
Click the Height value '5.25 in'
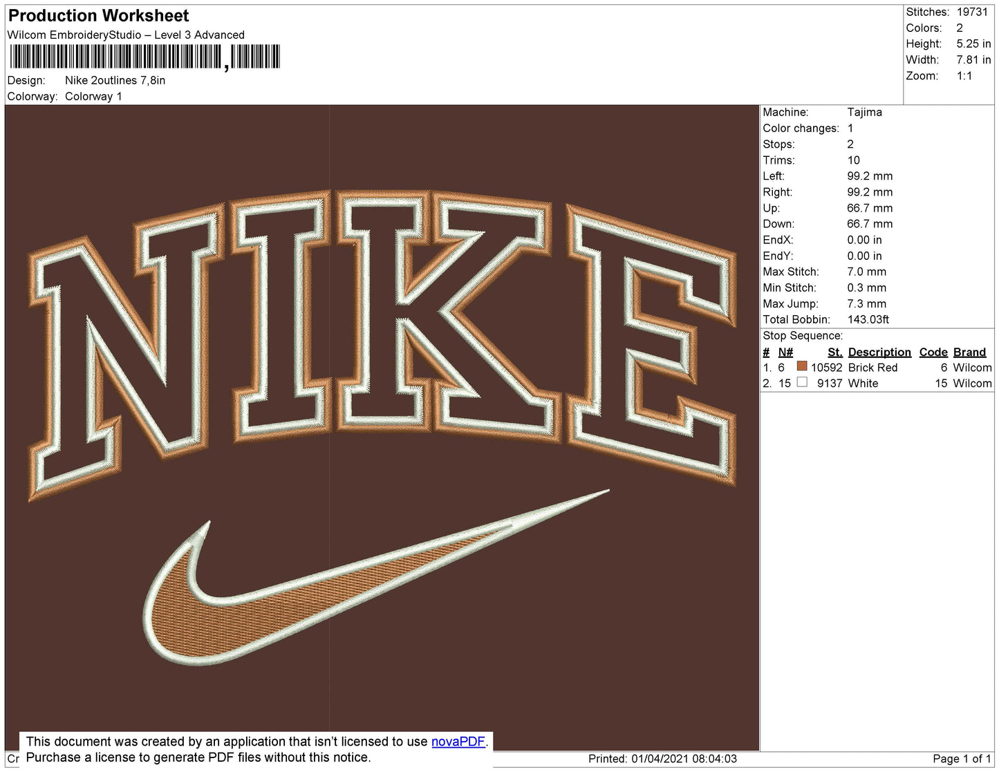973,44
